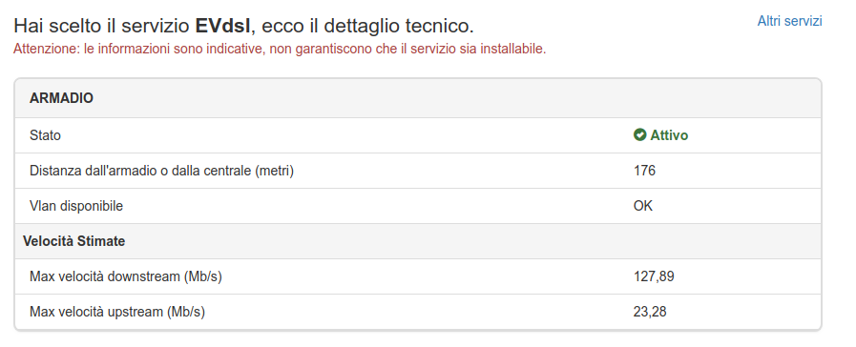The height and width of the screenshot is (347, 856).
Task: Click the Max velocità upstream label
Action: click(x=117, y=312)
